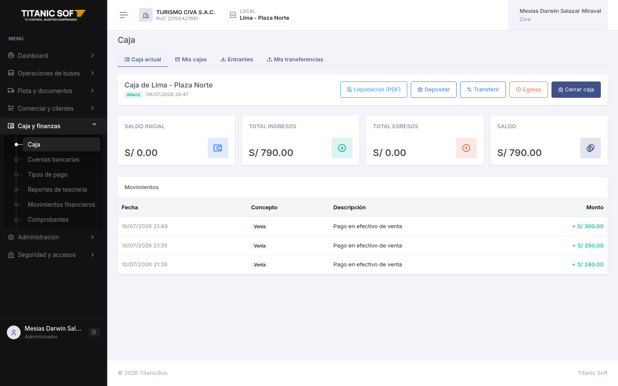Switch to the Mis cajas tab
618x386 pixels.
(x=191, y=60)
